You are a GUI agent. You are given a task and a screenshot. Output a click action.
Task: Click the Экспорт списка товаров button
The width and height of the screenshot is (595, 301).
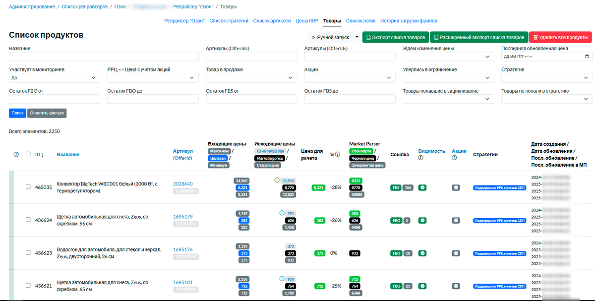395,37
